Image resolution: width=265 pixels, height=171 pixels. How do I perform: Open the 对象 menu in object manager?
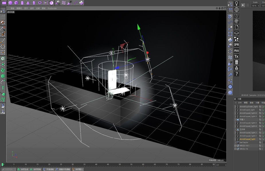click(x=257, y=103)
